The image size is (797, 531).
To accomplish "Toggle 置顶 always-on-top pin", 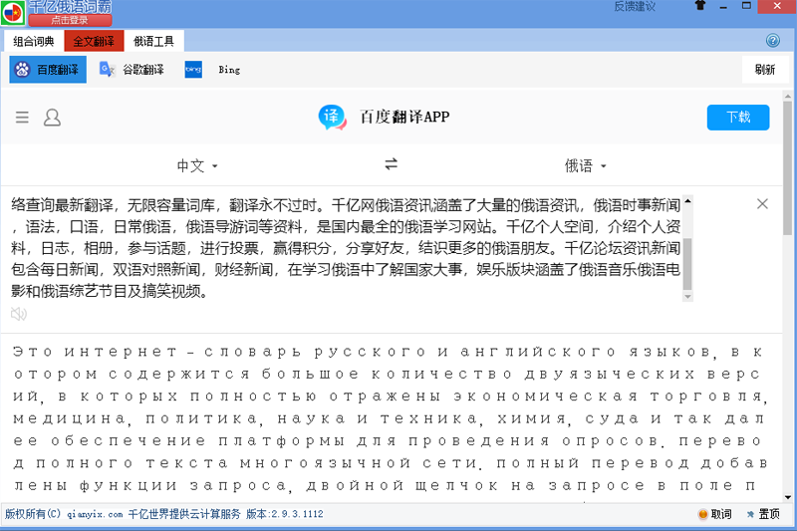I will point(761,514).
